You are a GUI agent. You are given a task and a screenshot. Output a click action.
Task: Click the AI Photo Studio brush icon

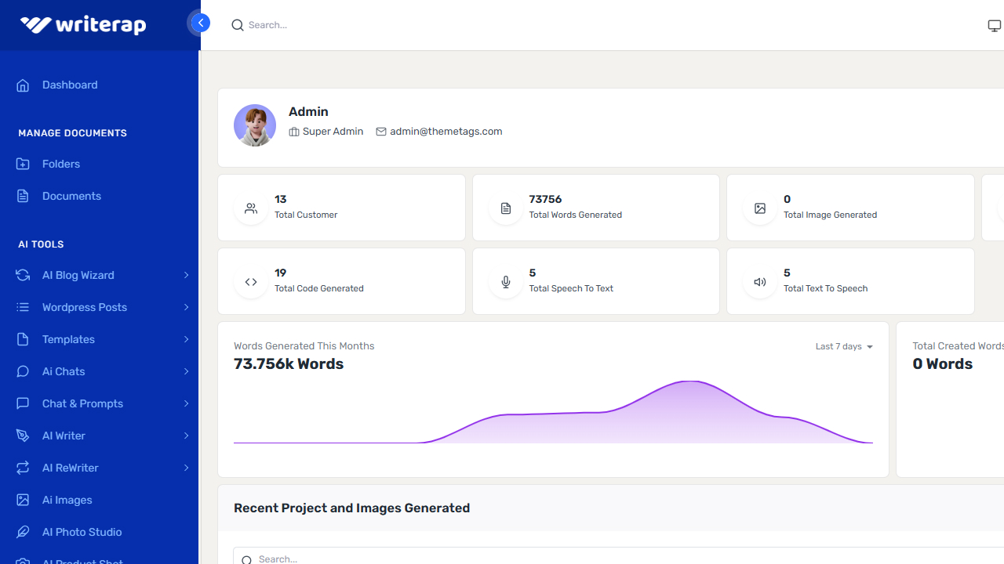click(23, 532)
